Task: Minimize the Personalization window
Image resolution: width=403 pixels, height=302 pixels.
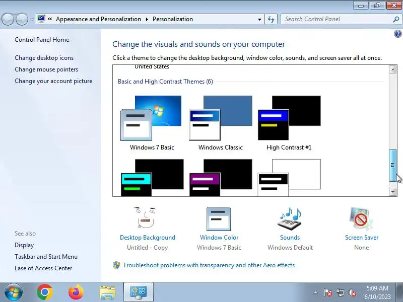Action: 361,6
